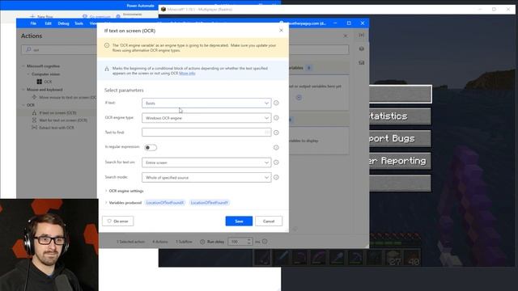Collapse the Mouse and keyboard group
Image resolution: width=518 pixels, height=291 pixels.
tap(23, 90)
